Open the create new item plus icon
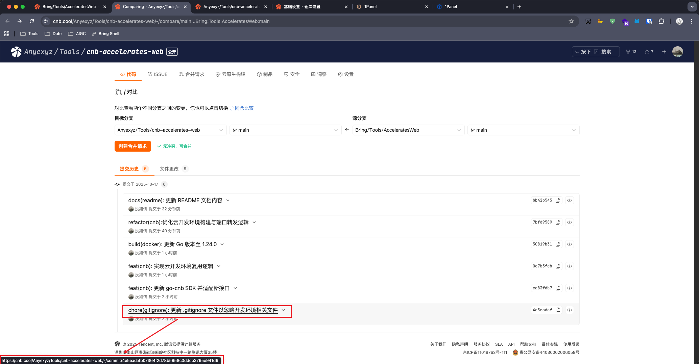 pos(664,51)
